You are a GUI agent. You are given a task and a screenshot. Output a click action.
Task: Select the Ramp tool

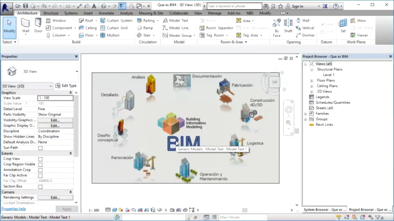[x=145, y=28]
